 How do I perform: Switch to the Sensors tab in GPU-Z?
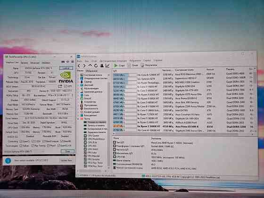click(x=24, y=63)
